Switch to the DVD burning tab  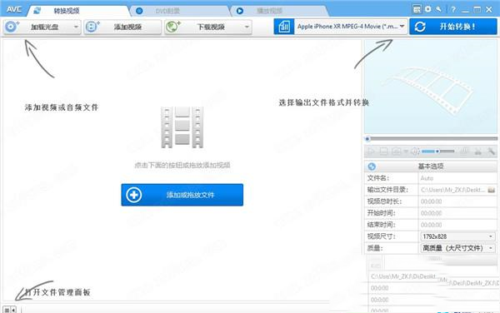click(x=180, y=11)
